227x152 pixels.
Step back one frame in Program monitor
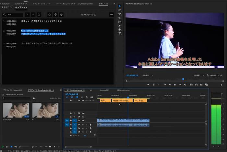pos(170,85)
